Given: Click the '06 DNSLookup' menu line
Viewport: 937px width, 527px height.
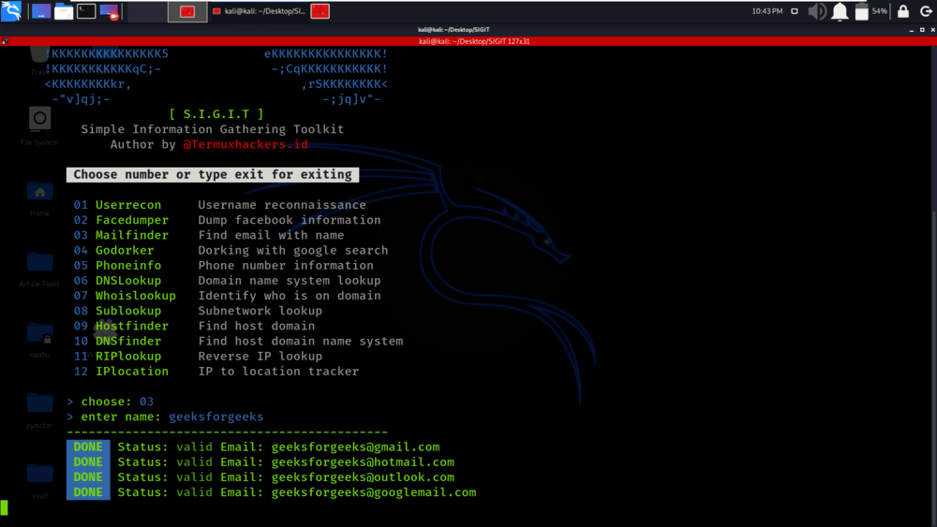Looking at the screenshot, I should 227,281.
